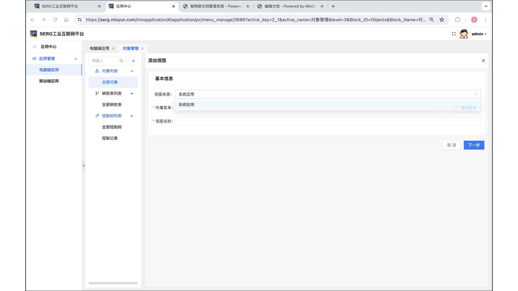Open the admin account dropdown

point(479,34)
